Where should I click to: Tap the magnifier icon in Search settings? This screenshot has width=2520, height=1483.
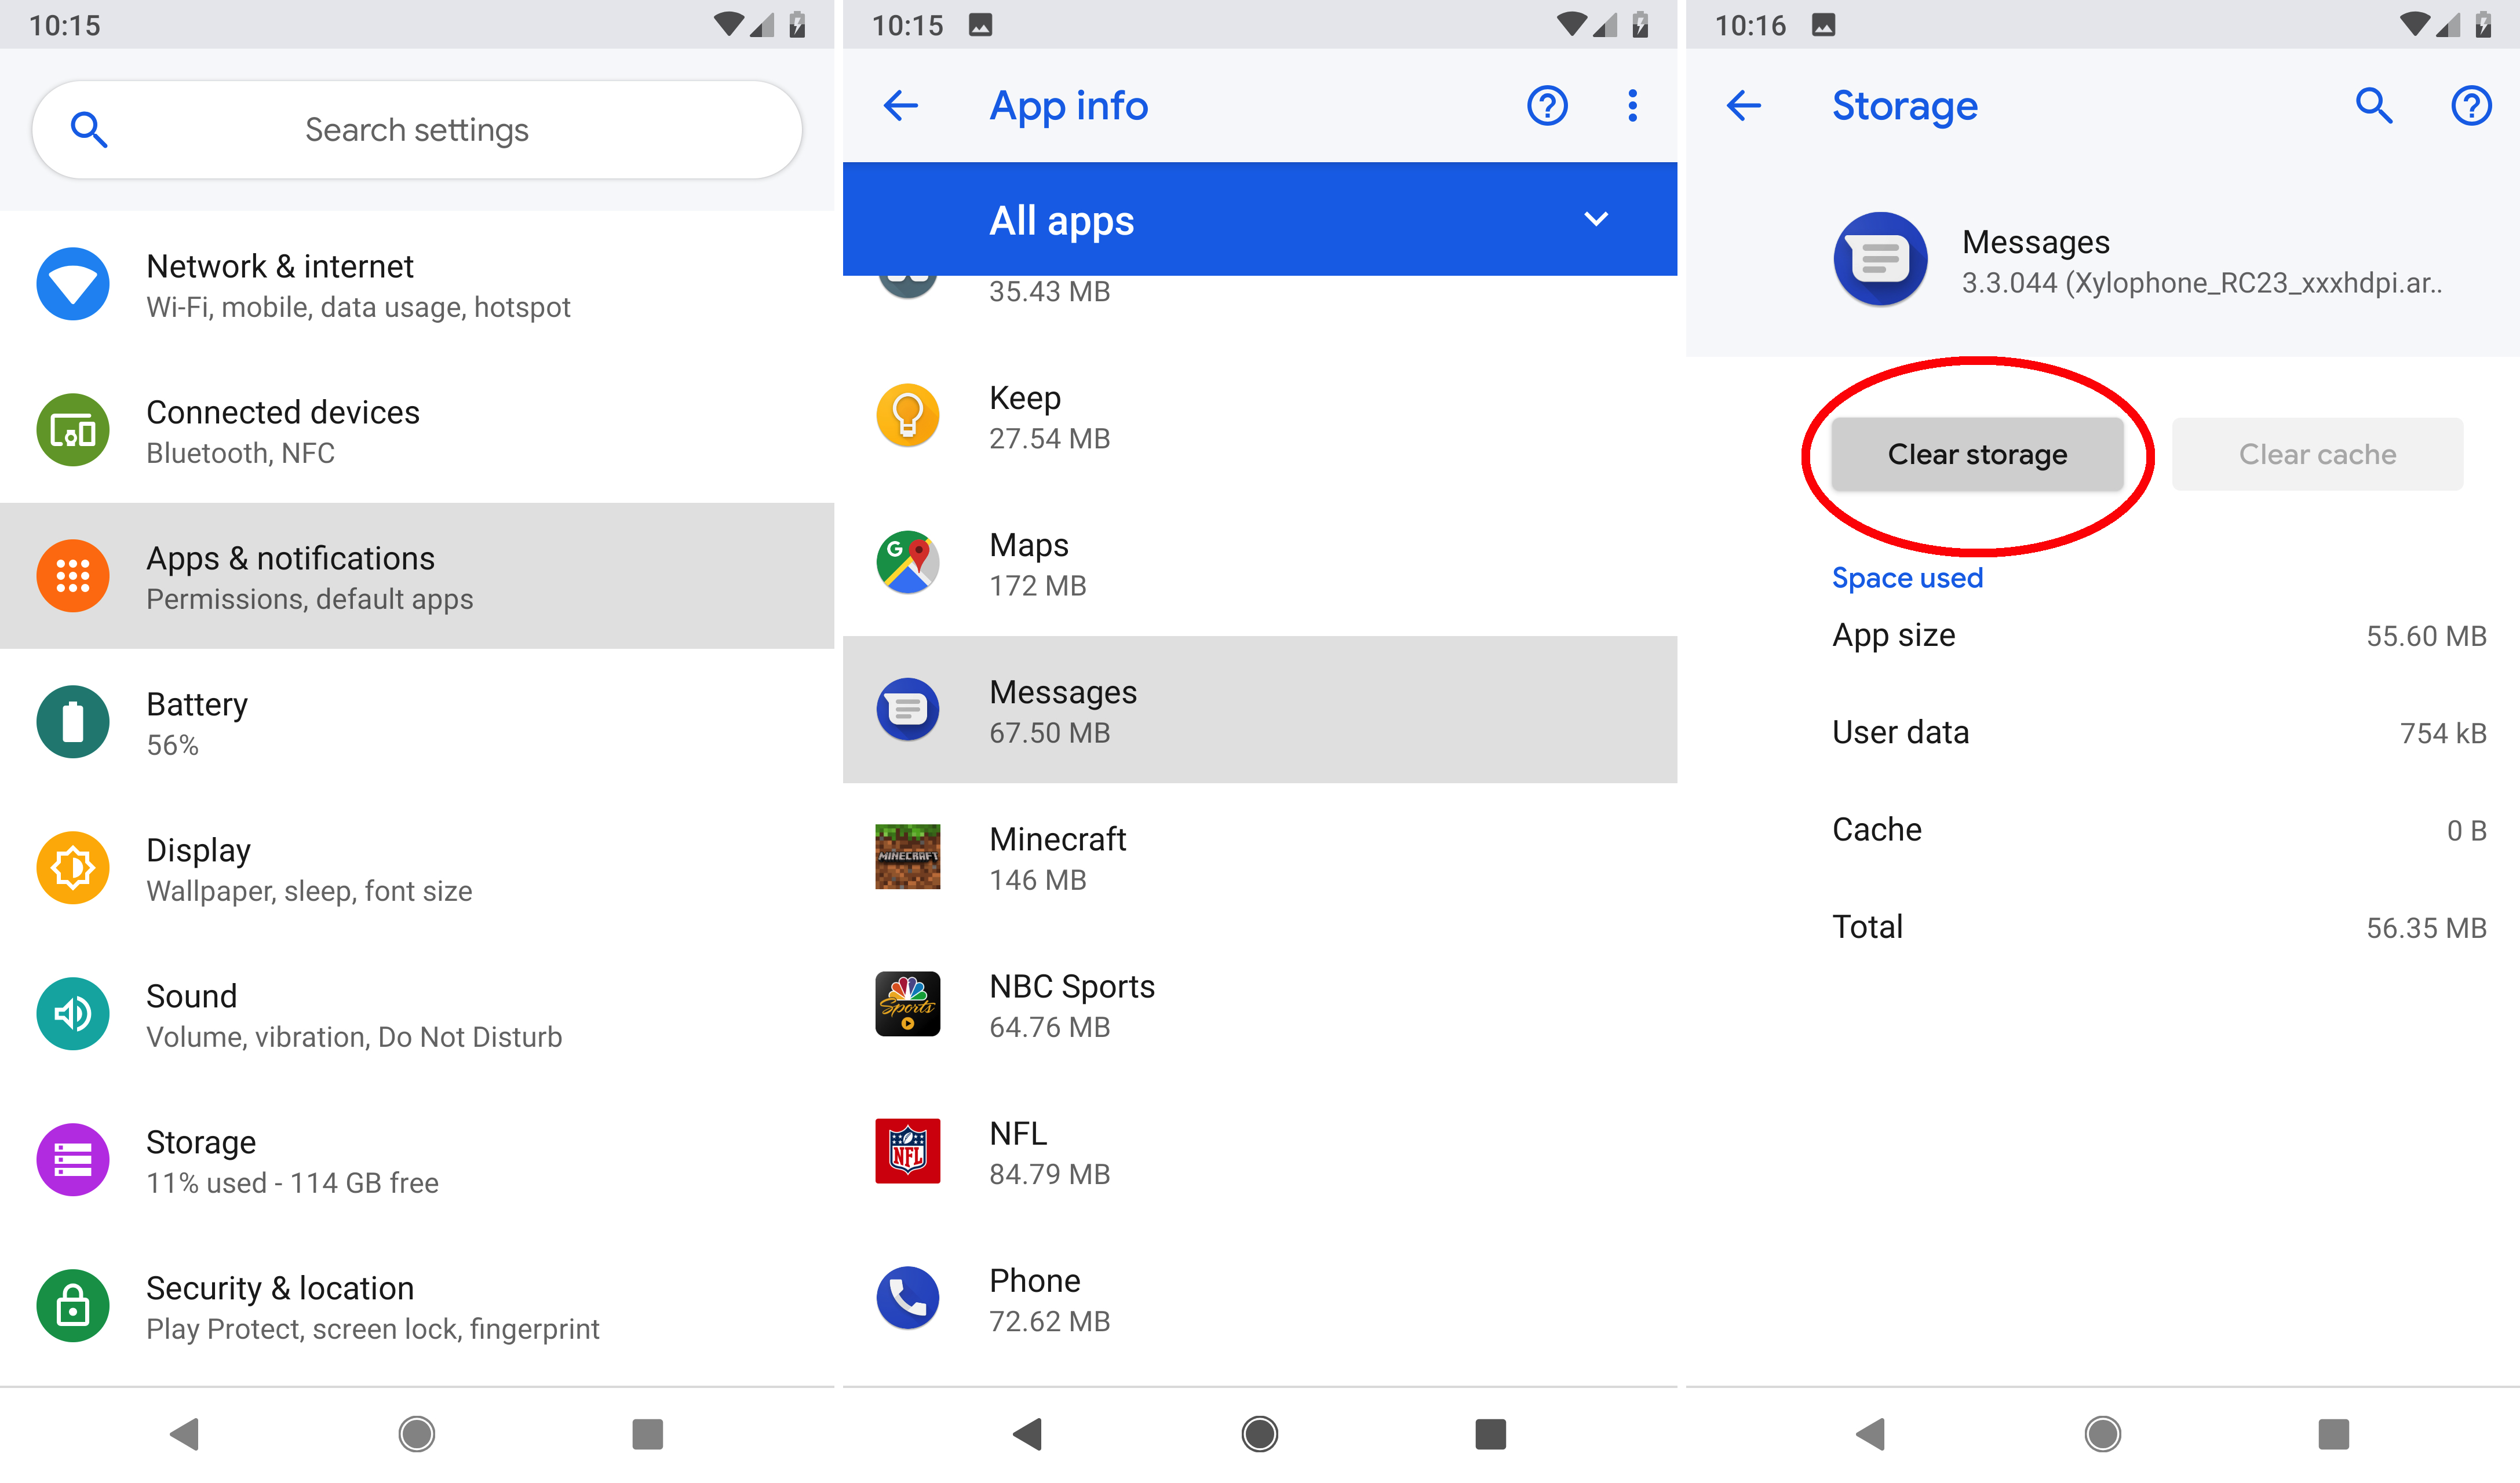point(89,130)
